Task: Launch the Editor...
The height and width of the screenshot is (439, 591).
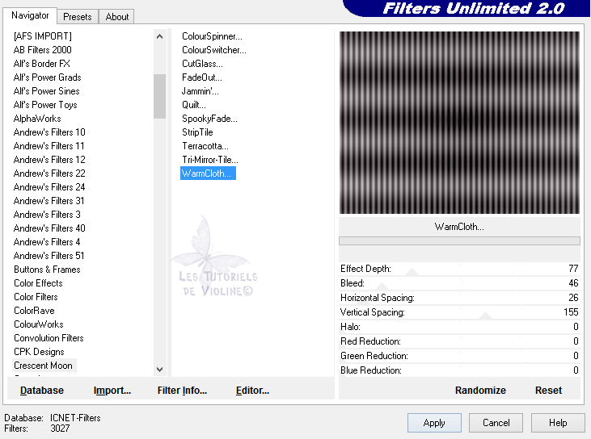Action: click(x=252, y=391)
